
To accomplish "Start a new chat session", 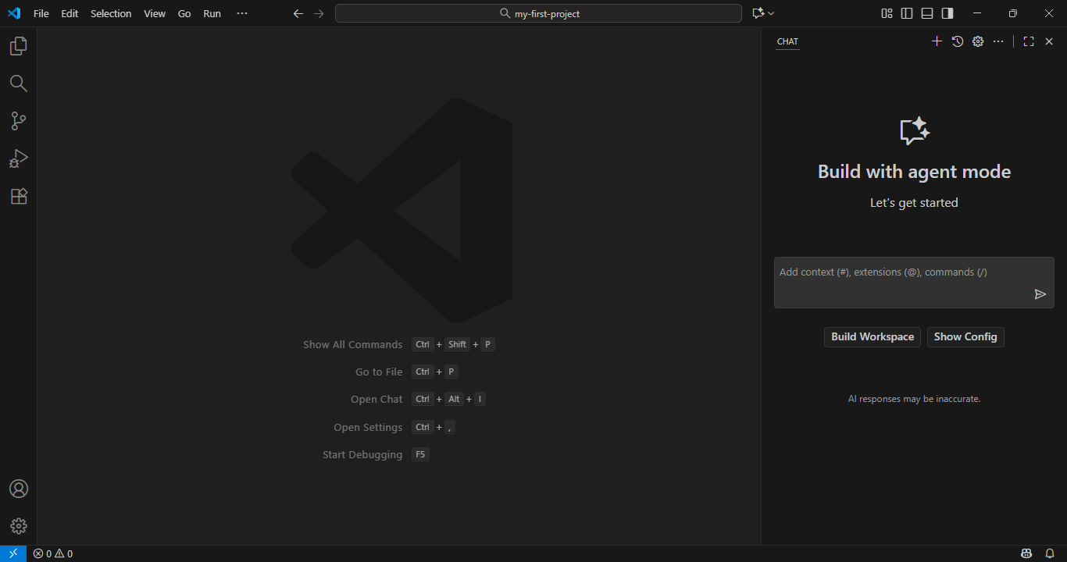I will pyautogui.click(x=937, y=41).
